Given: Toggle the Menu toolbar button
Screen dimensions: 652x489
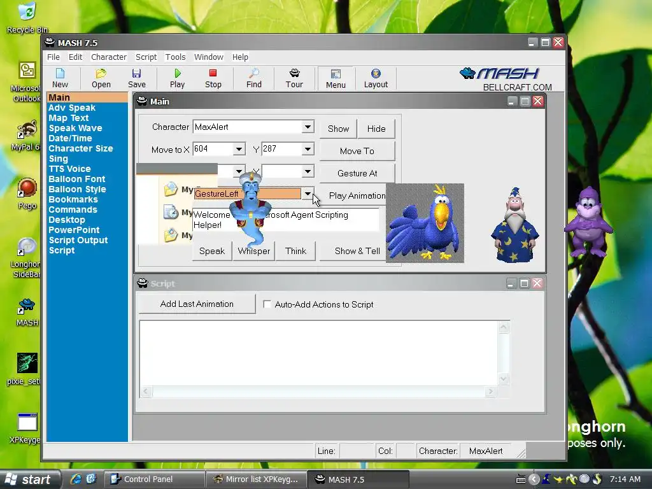Looking at the screenshot, I should 336,78.
